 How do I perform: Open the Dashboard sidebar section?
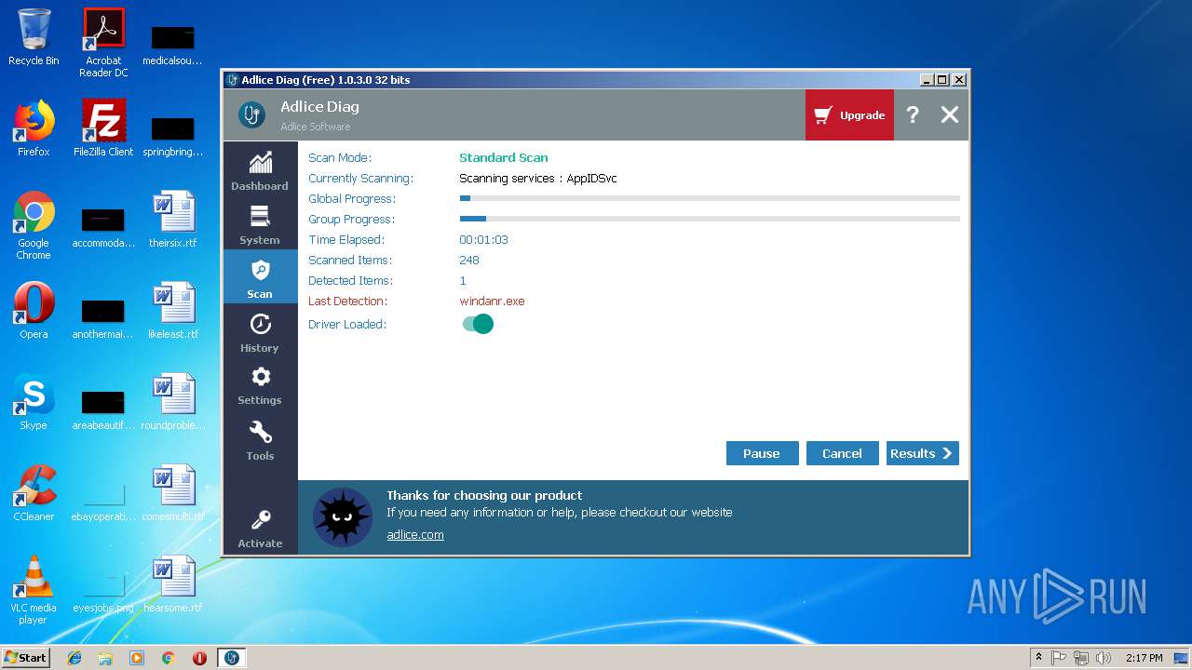[x=260, y=170]
